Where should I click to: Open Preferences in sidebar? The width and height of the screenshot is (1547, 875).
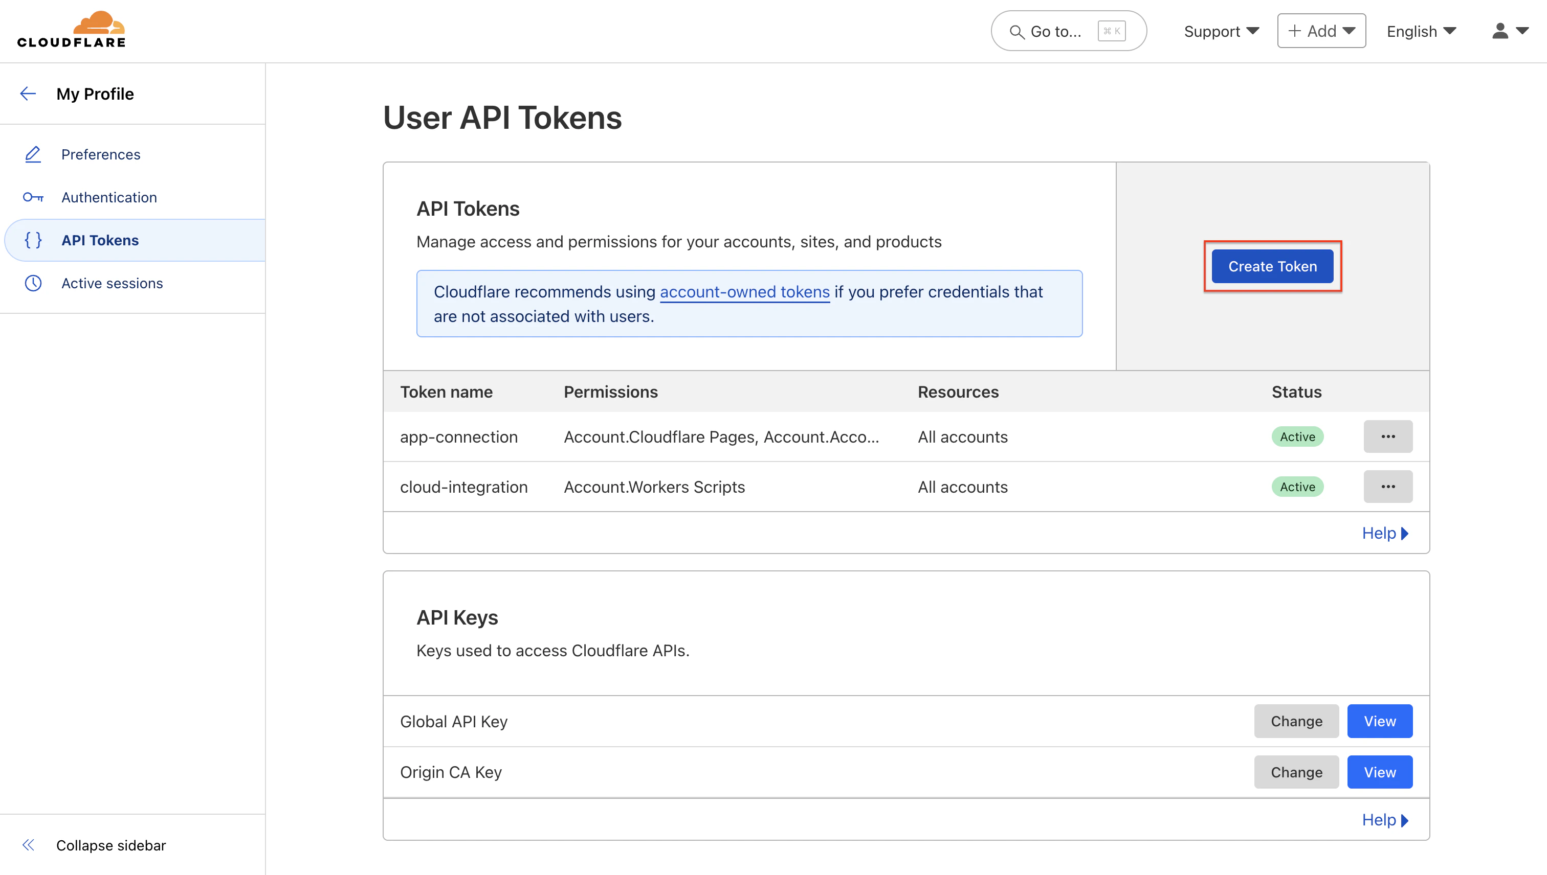click(x=100, y=154)
